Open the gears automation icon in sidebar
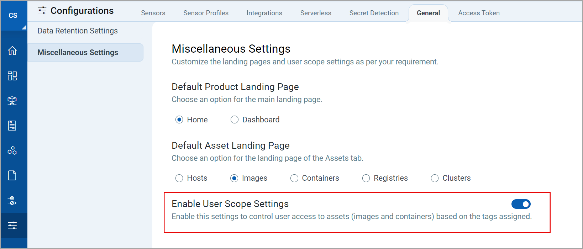Viewport: 583px width, 249px height. coord(12,201)
